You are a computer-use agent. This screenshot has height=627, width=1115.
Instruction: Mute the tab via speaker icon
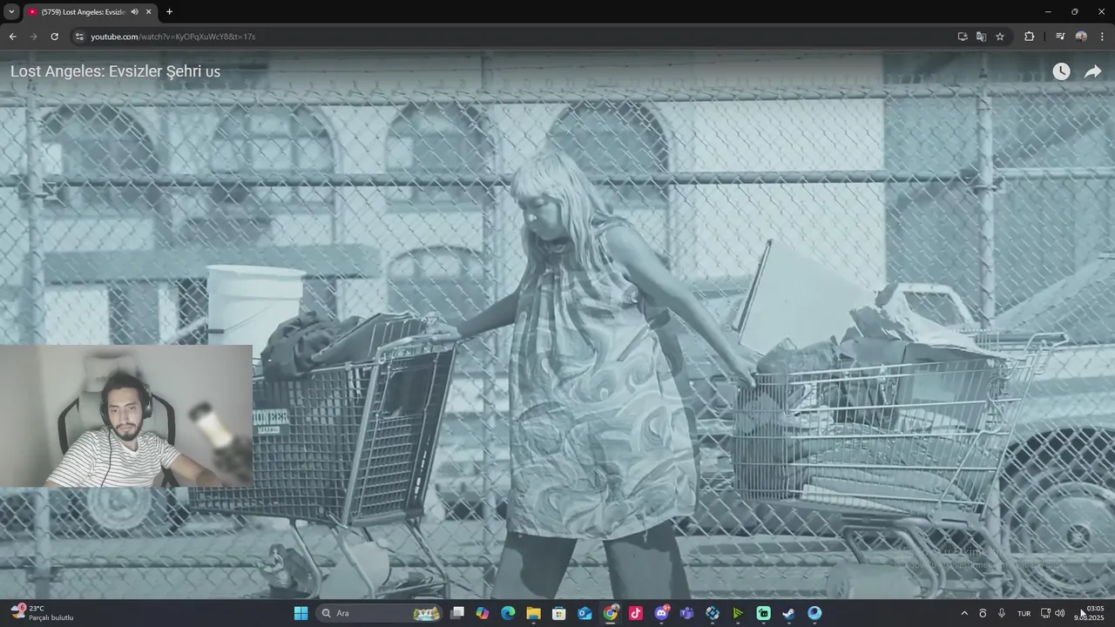click(x=134, y=12)
